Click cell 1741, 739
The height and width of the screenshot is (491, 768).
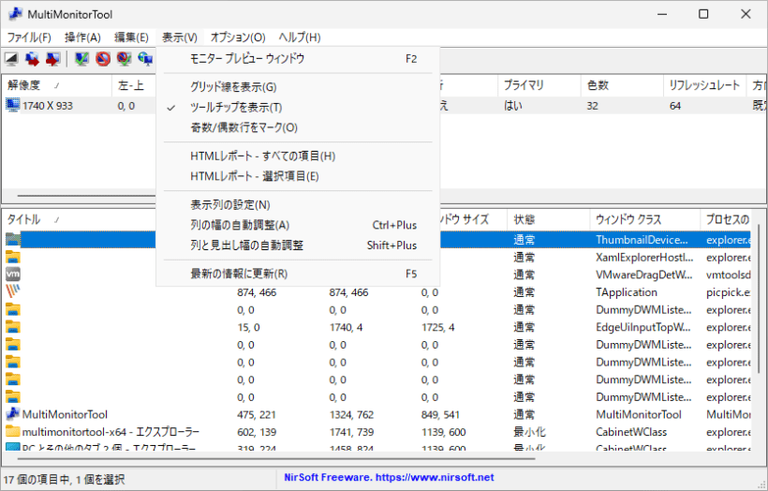coord(351,432)
